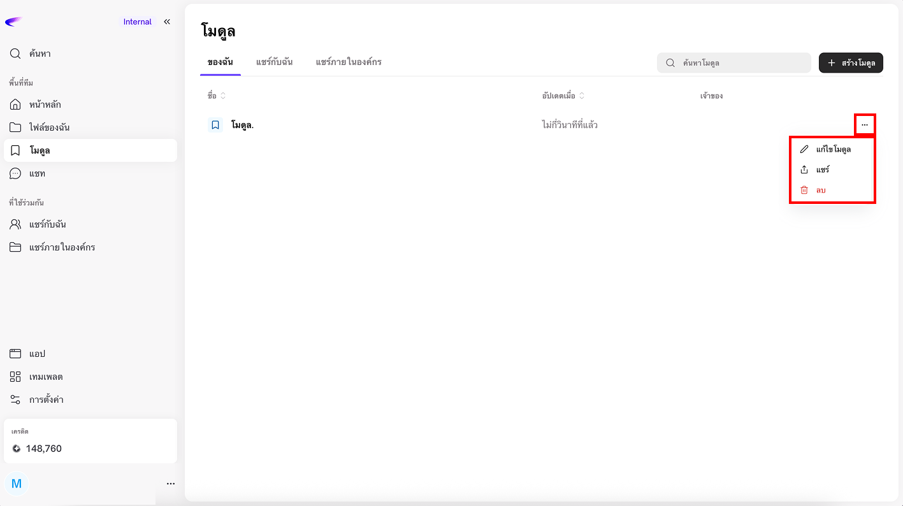Go to หน้าหลัก home page
The width and height of the screenshot is (903, 506).
point(45,105)
